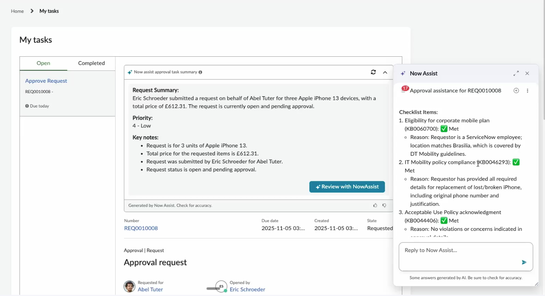The height and width of the screenshot is (296, 545).
Task: Close the Now Assist panel
Action: click(x=527, y=74)
